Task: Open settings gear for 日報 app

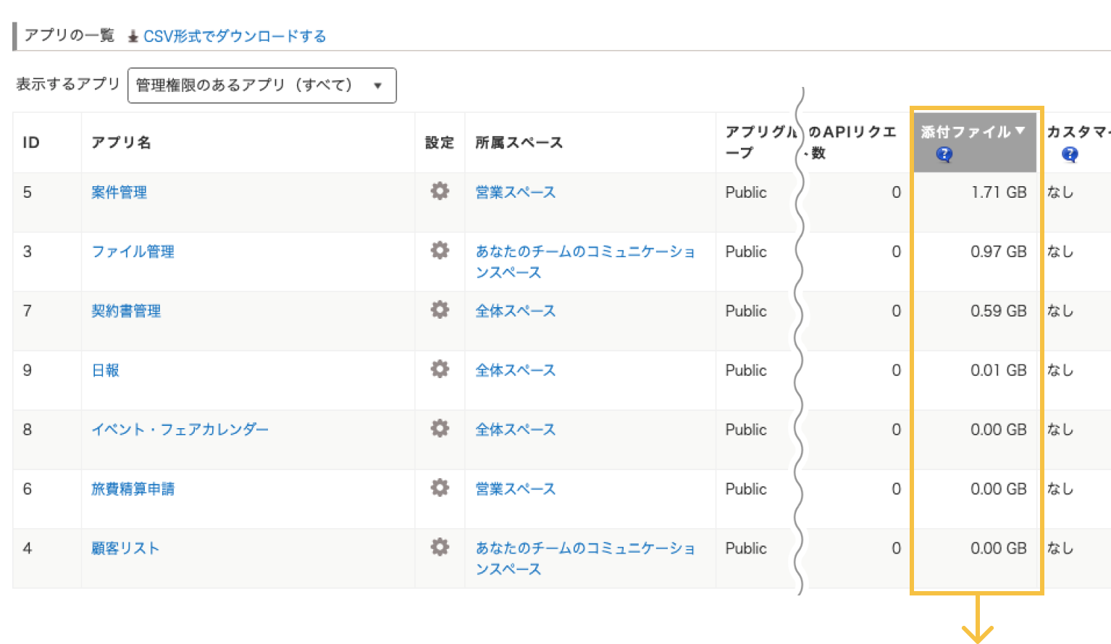Action: [439, 369]
